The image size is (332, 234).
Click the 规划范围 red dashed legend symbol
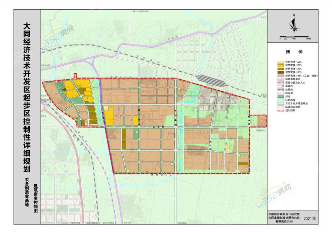pos(281,110)
